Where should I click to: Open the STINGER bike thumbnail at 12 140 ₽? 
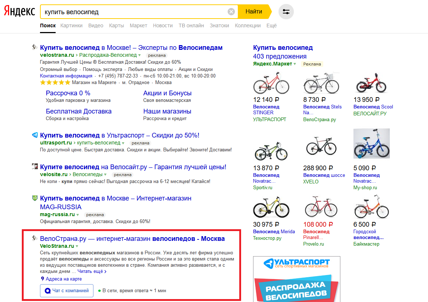[x=271, y=83]
